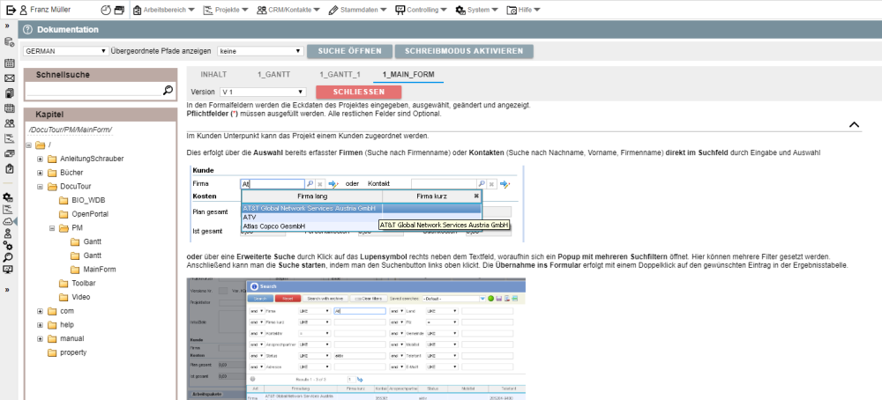Viewport: 882px width, 400px height.
Task: Click the calendar icon in left sidebar
Action: [9, 63]
